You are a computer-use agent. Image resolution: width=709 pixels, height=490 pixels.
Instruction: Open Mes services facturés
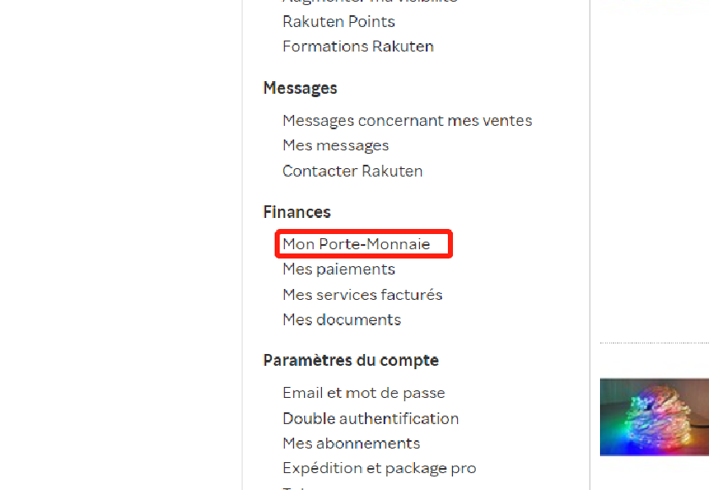pyautogui.click(x=363, y=295)
